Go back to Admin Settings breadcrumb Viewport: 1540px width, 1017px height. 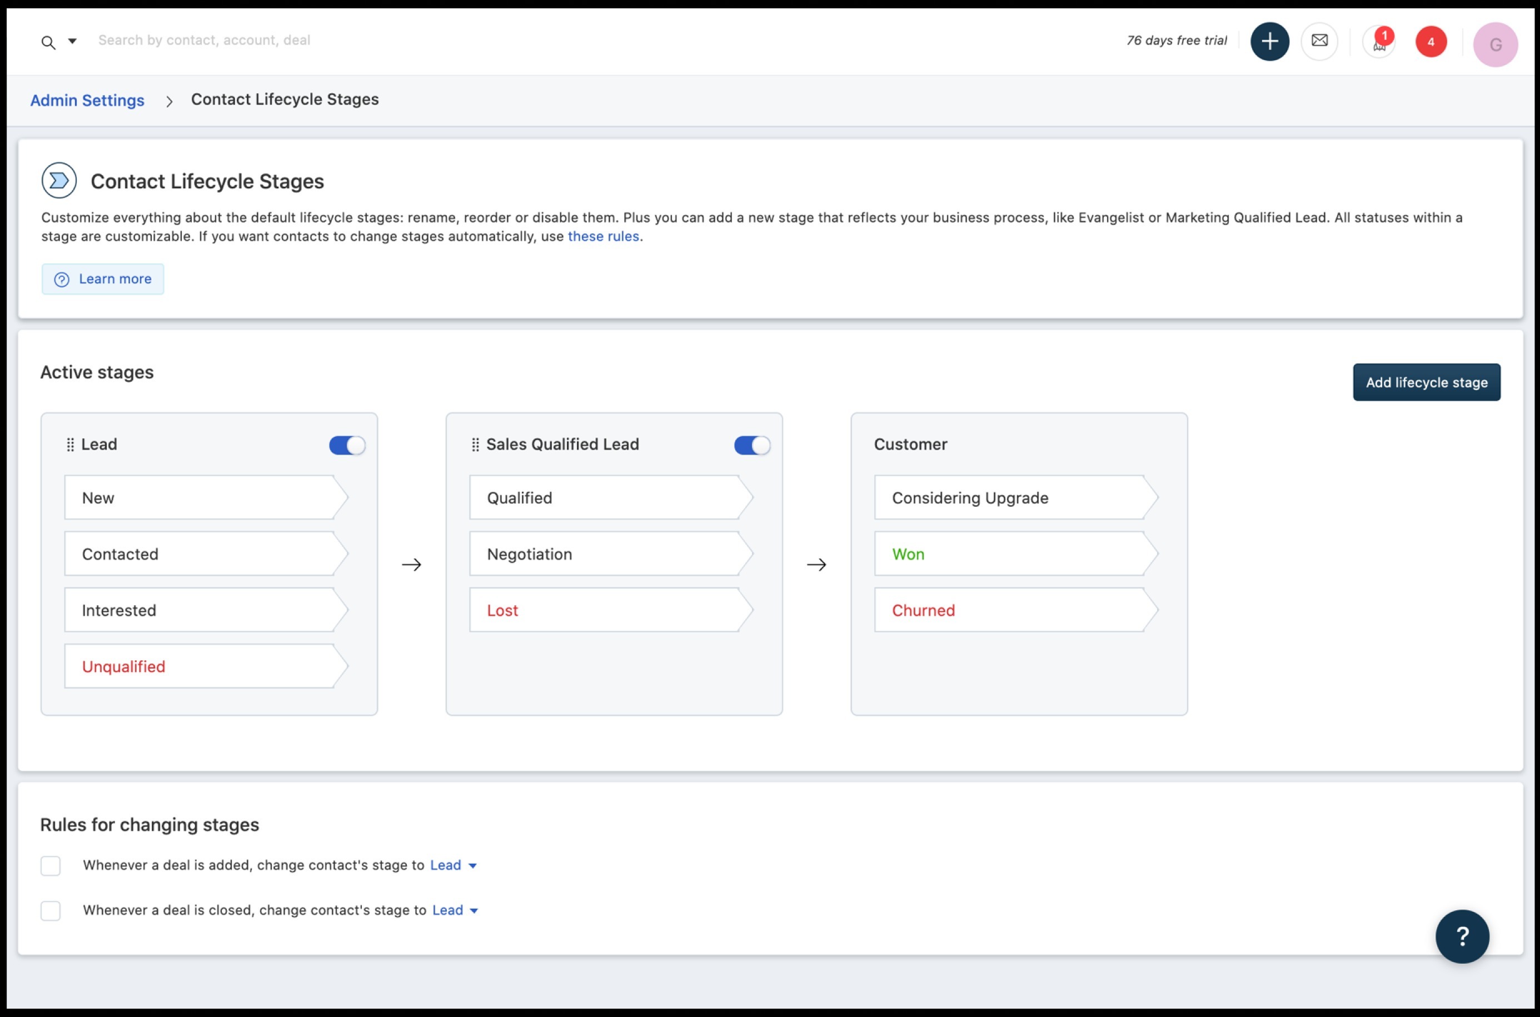point(87,101)
